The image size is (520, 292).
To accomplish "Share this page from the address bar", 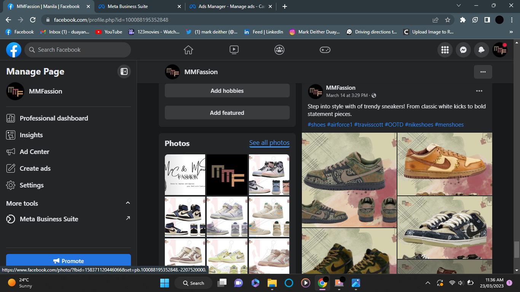I will click(x=435, y=20).
